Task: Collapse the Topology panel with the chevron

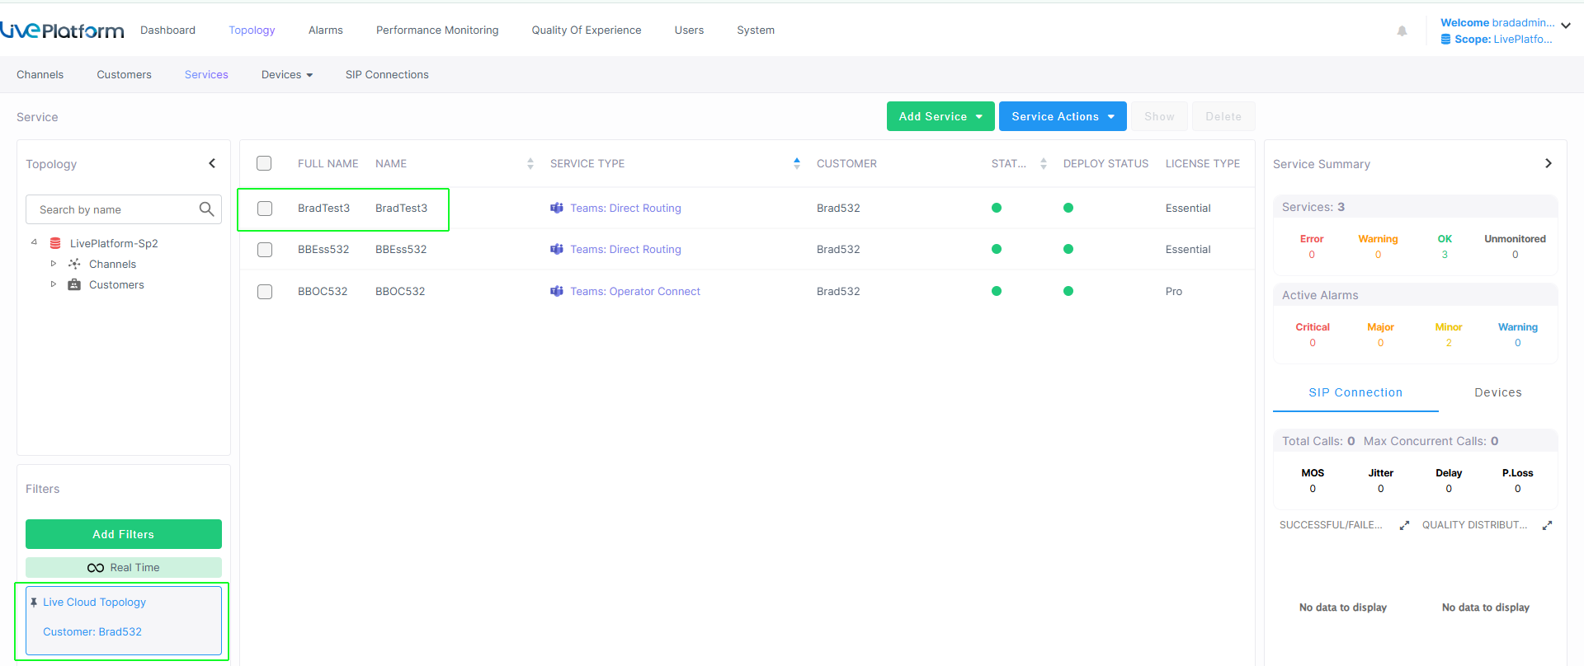Action: click(212, 163)
